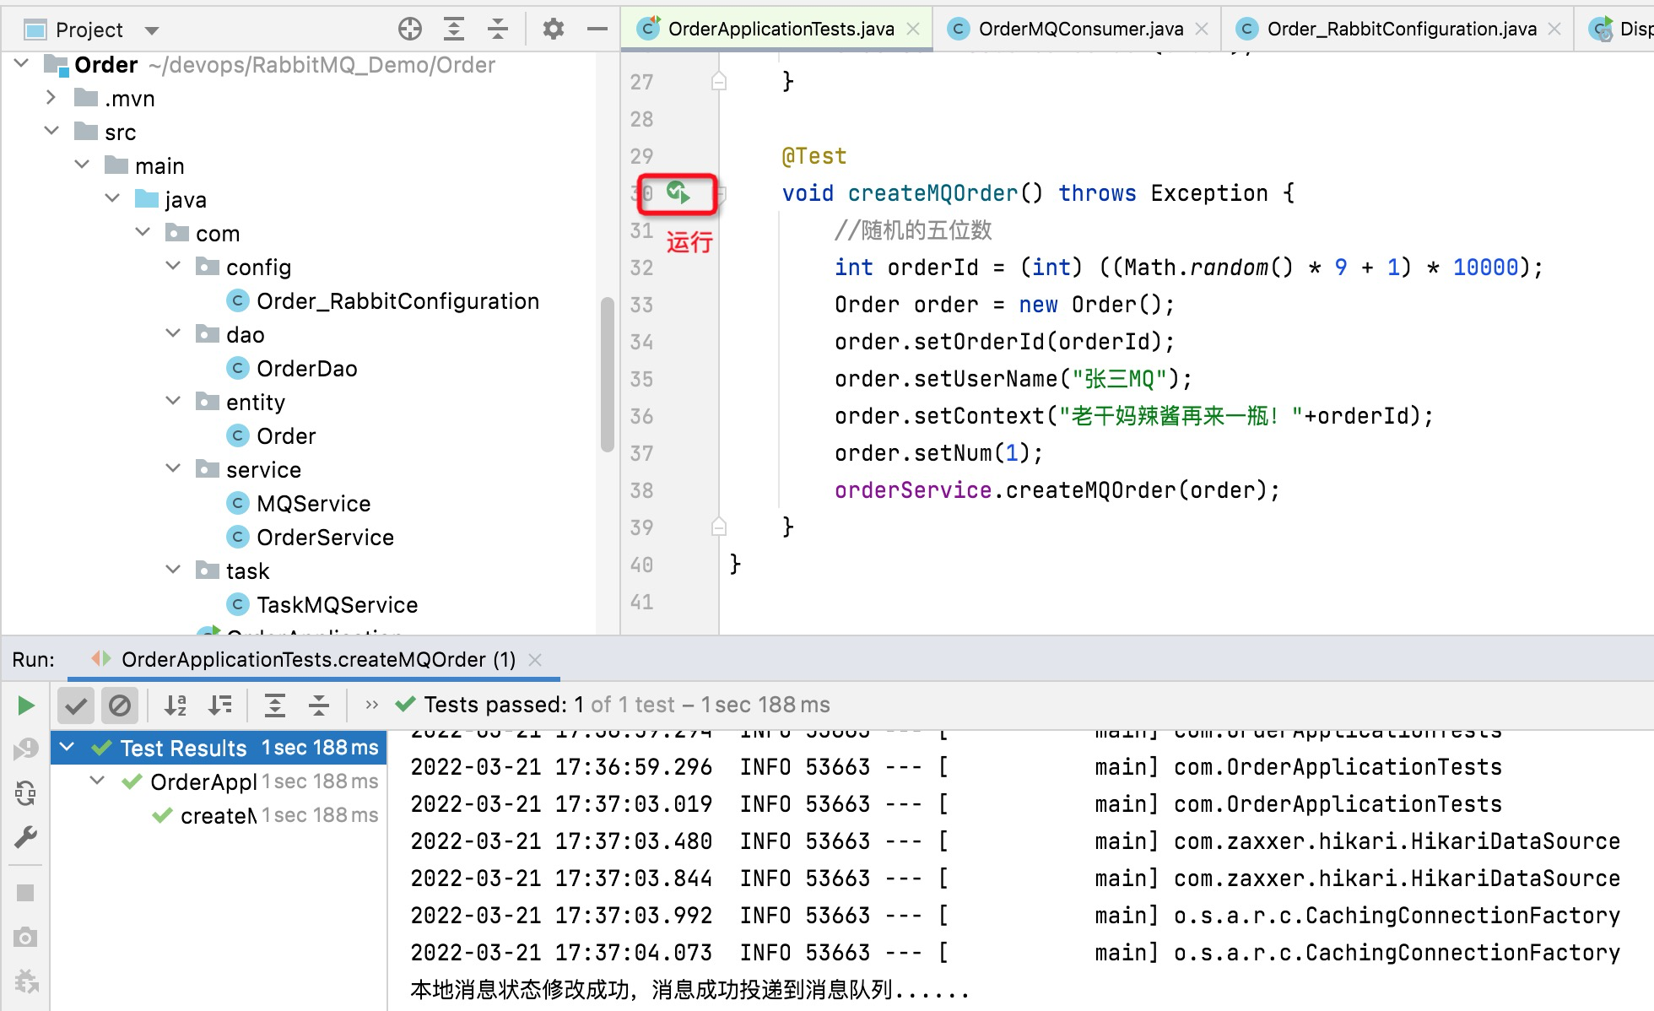Click the thread dump camera icon
Screen dimensions: 1654x1011
pos(25,937)
